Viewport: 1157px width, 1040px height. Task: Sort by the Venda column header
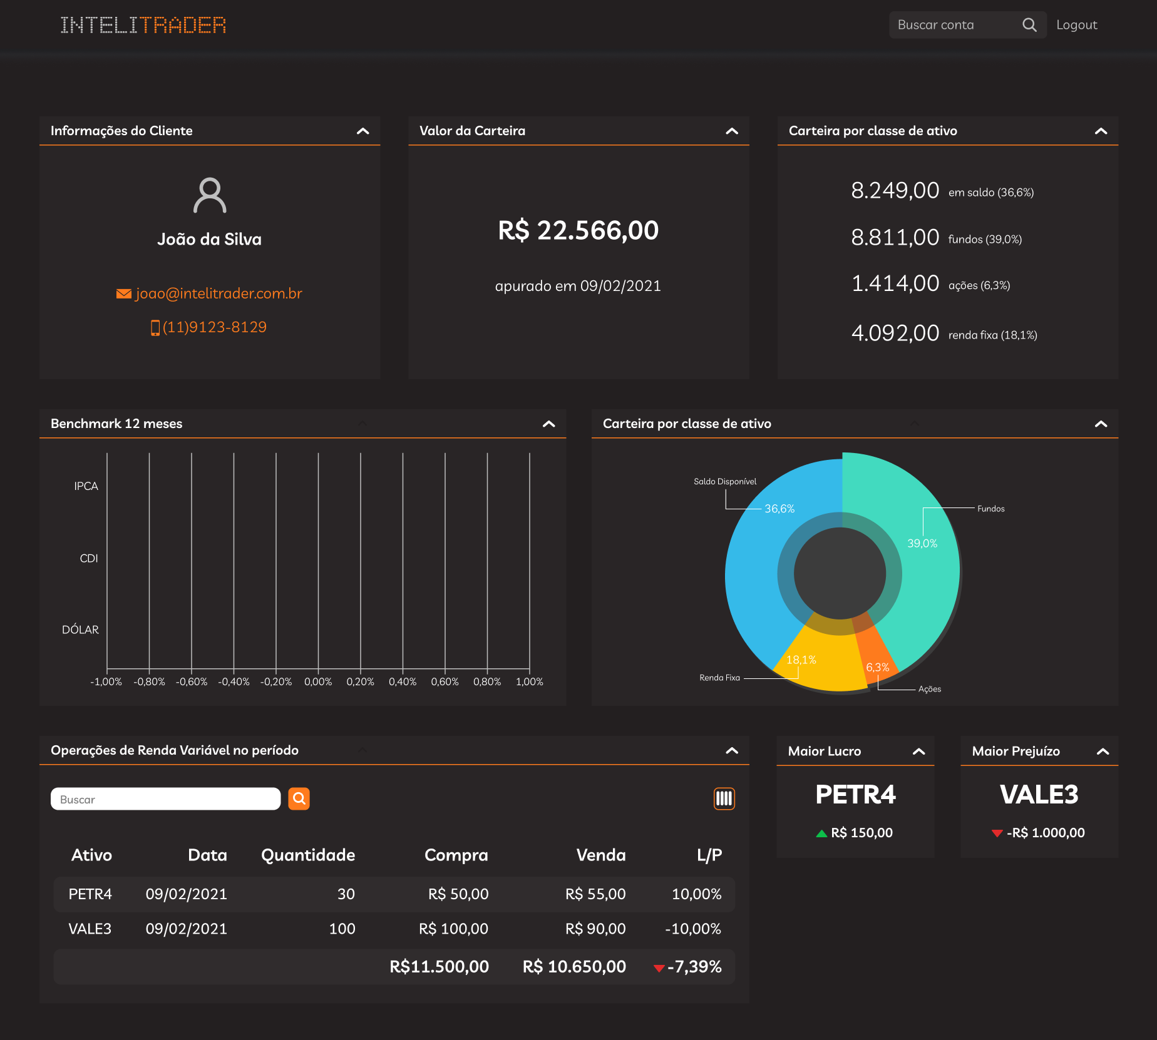pyautogui.click(x=601, y=855)
